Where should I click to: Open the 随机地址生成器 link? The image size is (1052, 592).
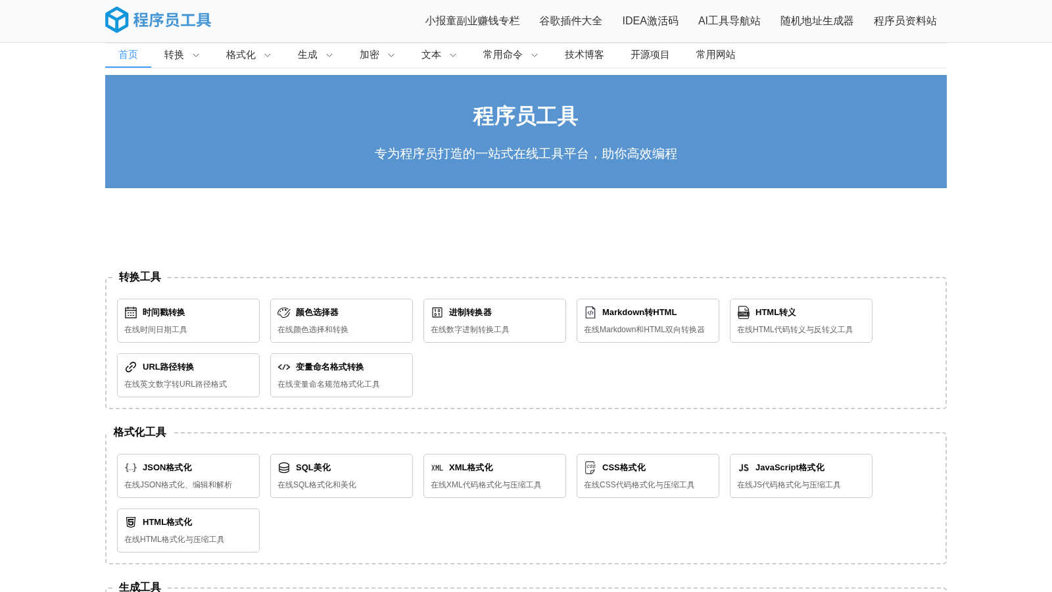click(817, 21)
